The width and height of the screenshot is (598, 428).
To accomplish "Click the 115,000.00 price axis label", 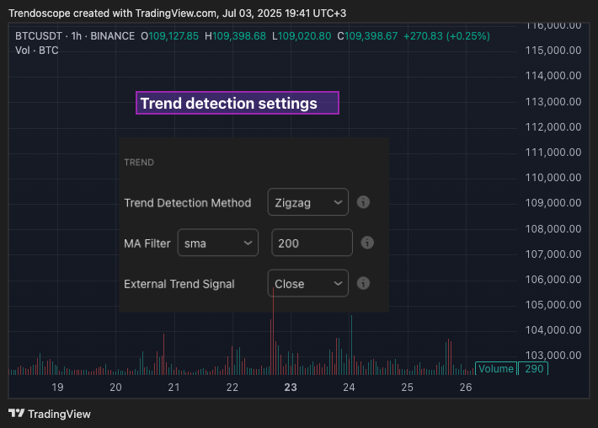I will coord(553,51).
